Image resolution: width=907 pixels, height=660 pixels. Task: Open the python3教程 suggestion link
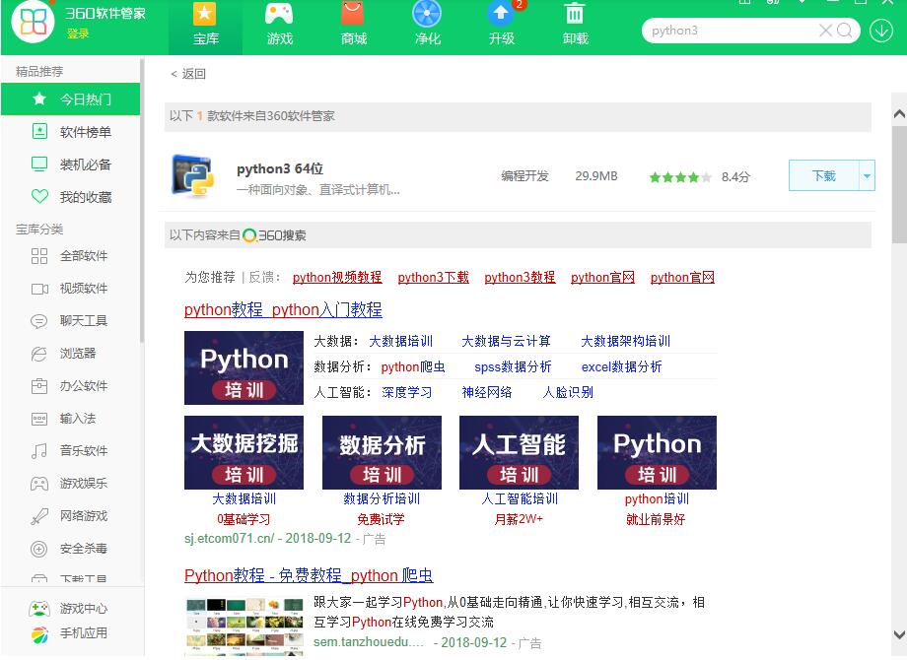(520, 278)
